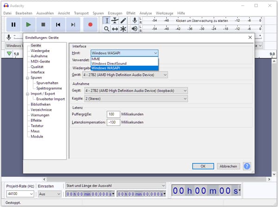
Task: Close the Einstellungen: Geräte dialog
Action: [x=250, y=38]
